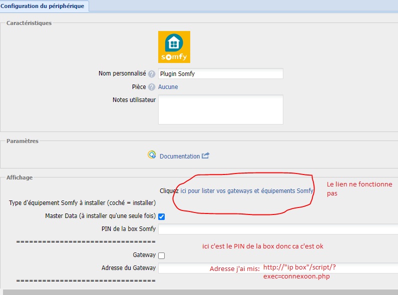The image size is (398, 295).
Task: Click the 'Caractéristiques' section title
Action: (x=29, y=23)
